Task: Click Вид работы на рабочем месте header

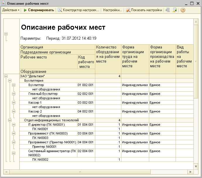Action: pyautogui.click(x=185, y=59)
